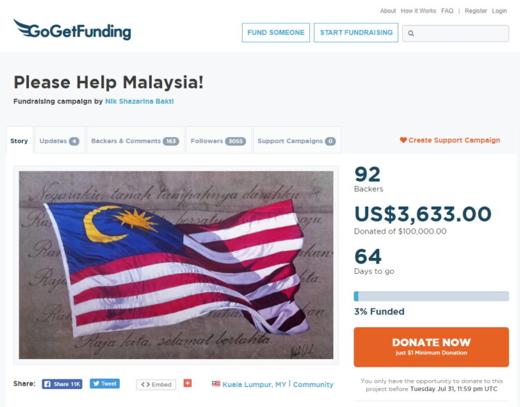The image size is (520, 407).
Task: Open the Embed code option
Action: coord(156,384)
